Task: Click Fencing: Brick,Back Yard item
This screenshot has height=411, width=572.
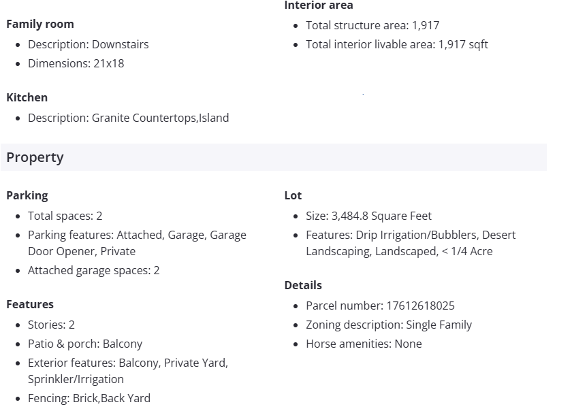Action: click(89, 398)
